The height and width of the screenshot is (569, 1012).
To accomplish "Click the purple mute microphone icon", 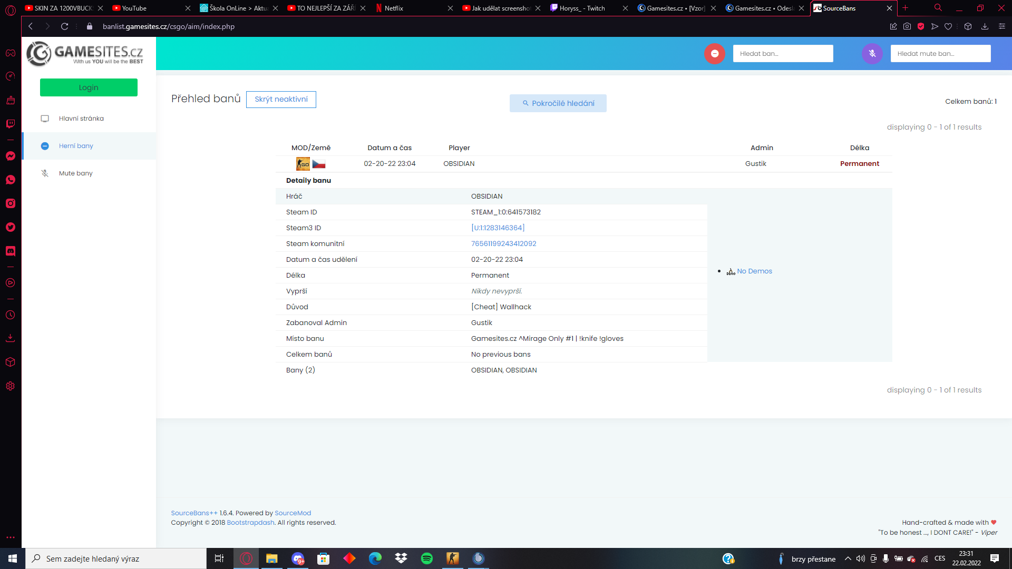I will 872,54.
